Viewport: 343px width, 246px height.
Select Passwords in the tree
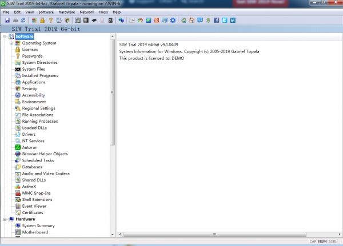32,56
